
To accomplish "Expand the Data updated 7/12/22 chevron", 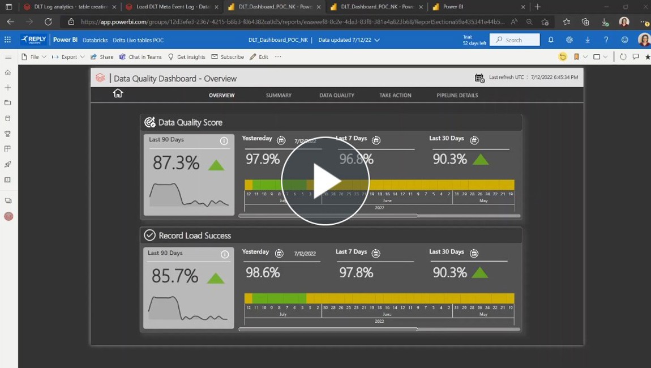I will 377,40.
